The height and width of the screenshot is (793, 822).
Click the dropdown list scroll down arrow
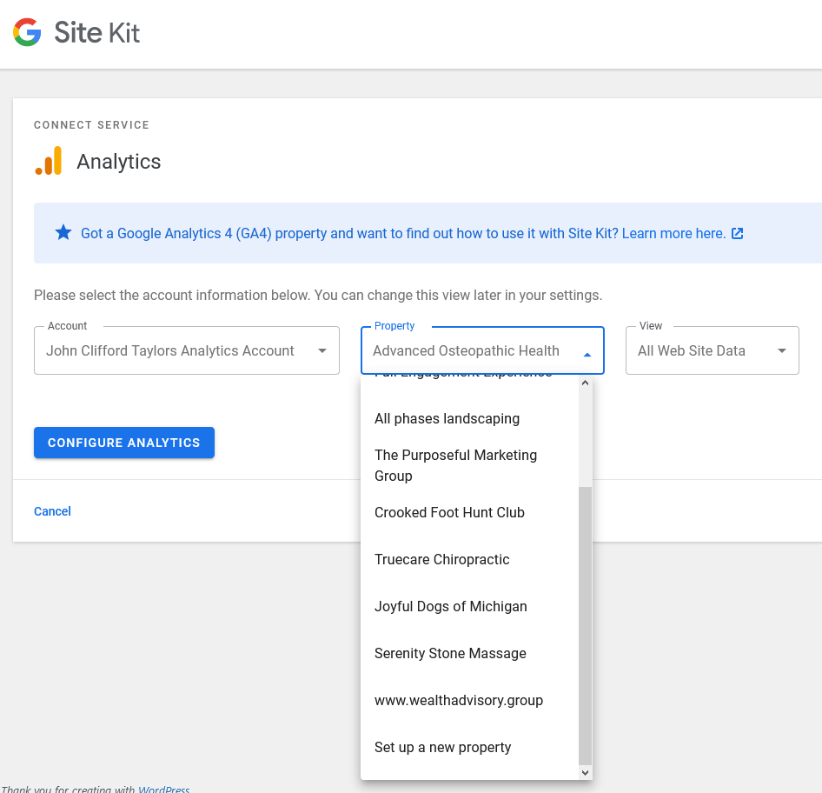[x=585, y=772]
